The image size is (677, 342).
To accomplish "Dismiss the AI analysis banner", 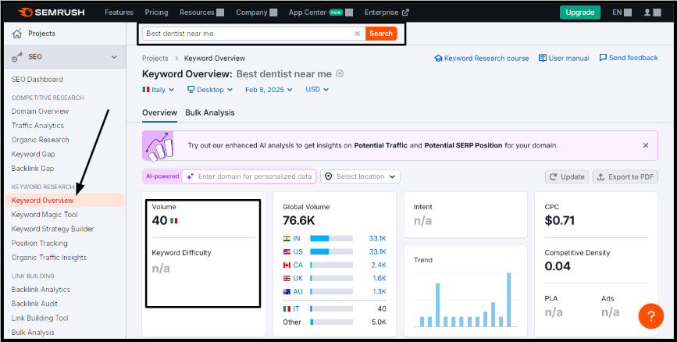I will pos(646,145).
